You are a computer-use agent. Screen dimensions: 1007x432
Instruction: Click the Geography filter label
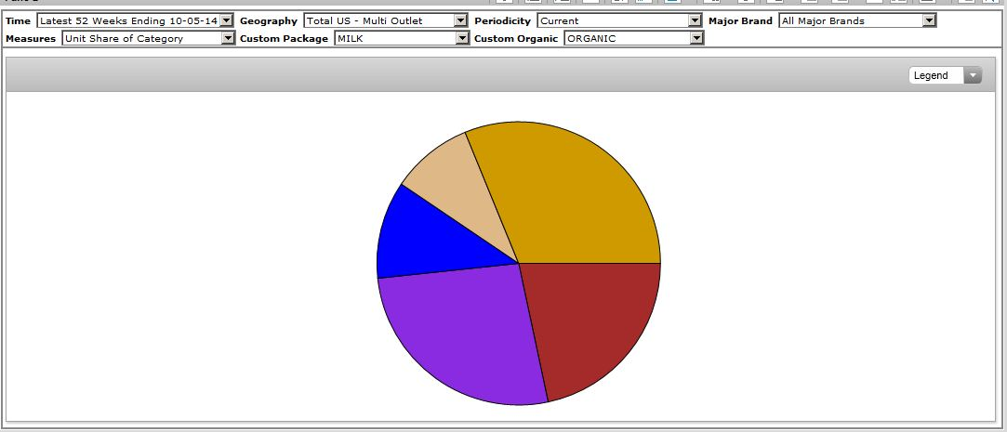pos(269,20)
